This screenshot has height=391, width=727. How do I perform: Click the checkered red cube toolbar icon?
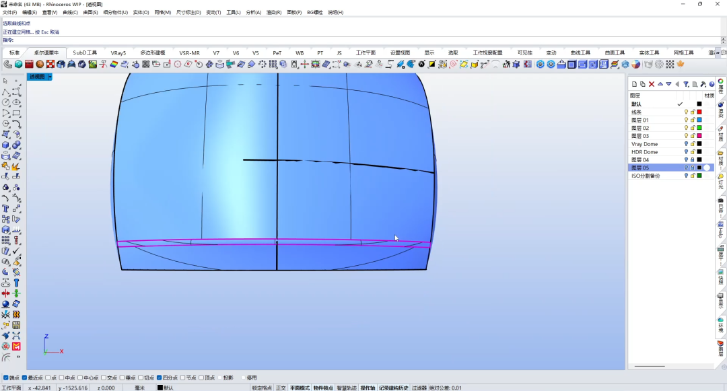pyautogui.click(x=50, y=65)
